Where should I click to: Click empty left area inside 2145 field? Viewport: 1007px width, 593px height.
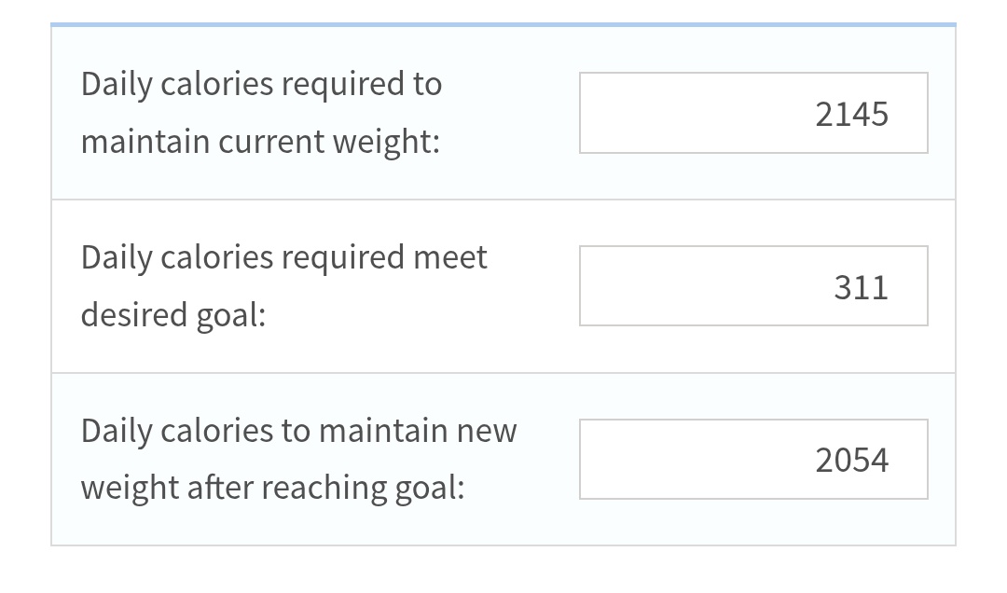653,113
